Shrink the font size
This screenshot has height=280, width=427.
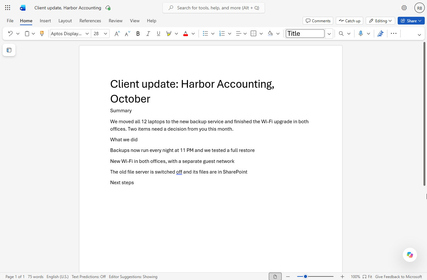coord(128,34)
